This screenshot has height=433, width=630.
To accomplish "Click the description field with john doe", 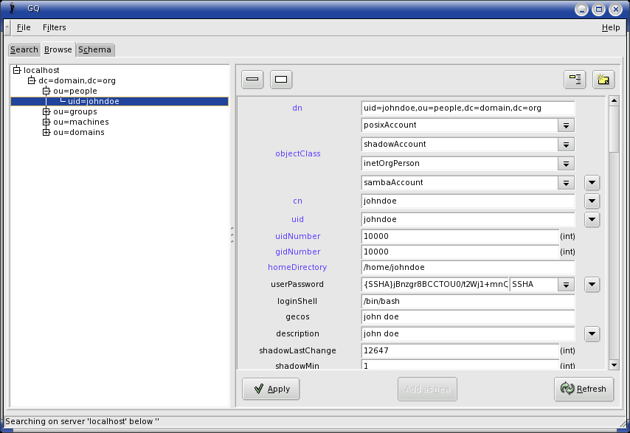I will pyautogui.click(x=468, y=334).
